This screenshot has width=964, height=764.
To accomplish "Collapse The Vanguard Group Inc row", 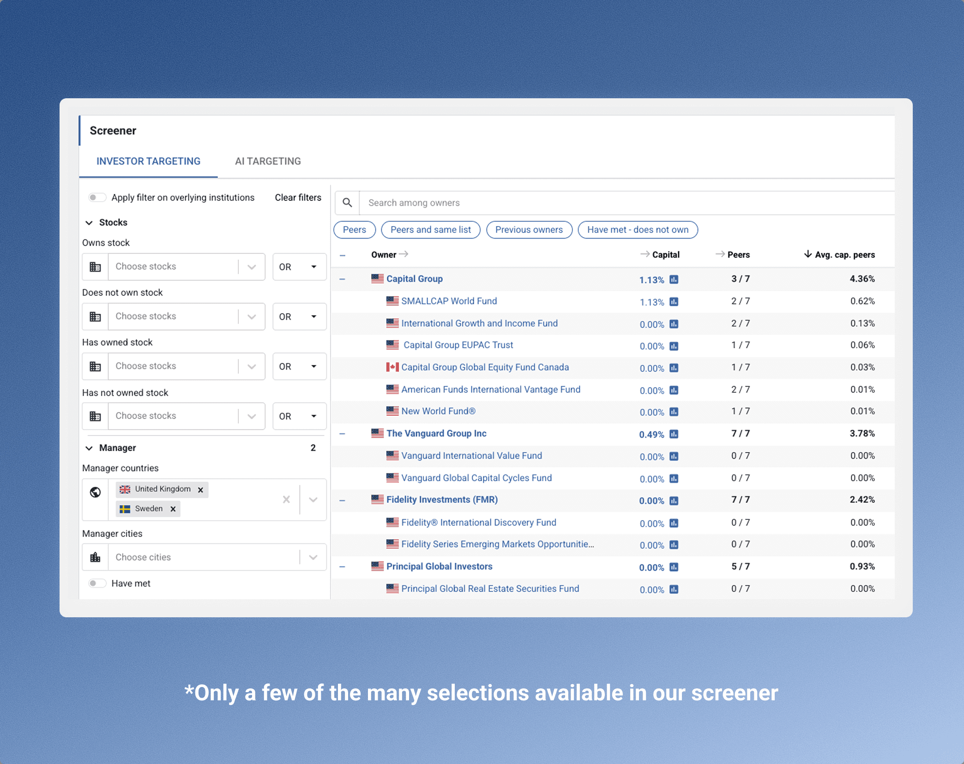I will point(342,434).
